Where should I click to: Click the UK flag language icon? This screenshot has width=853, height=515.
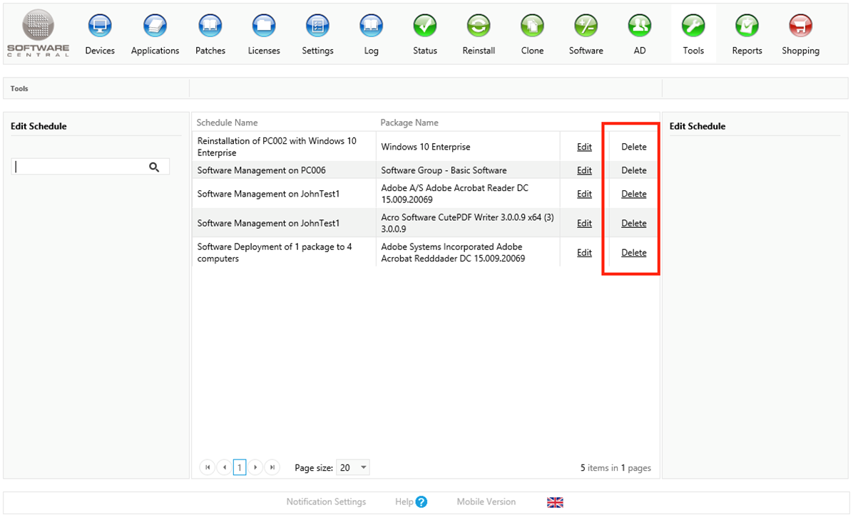click(555, 502)
